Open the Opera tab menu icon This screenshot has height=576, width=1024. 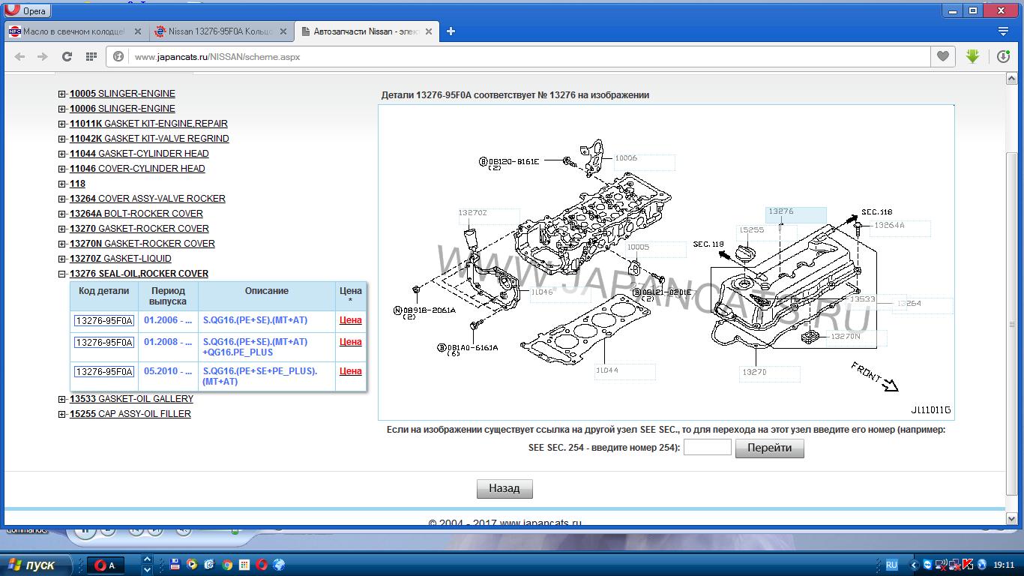pyautogui.click(x=1003, y=31)
